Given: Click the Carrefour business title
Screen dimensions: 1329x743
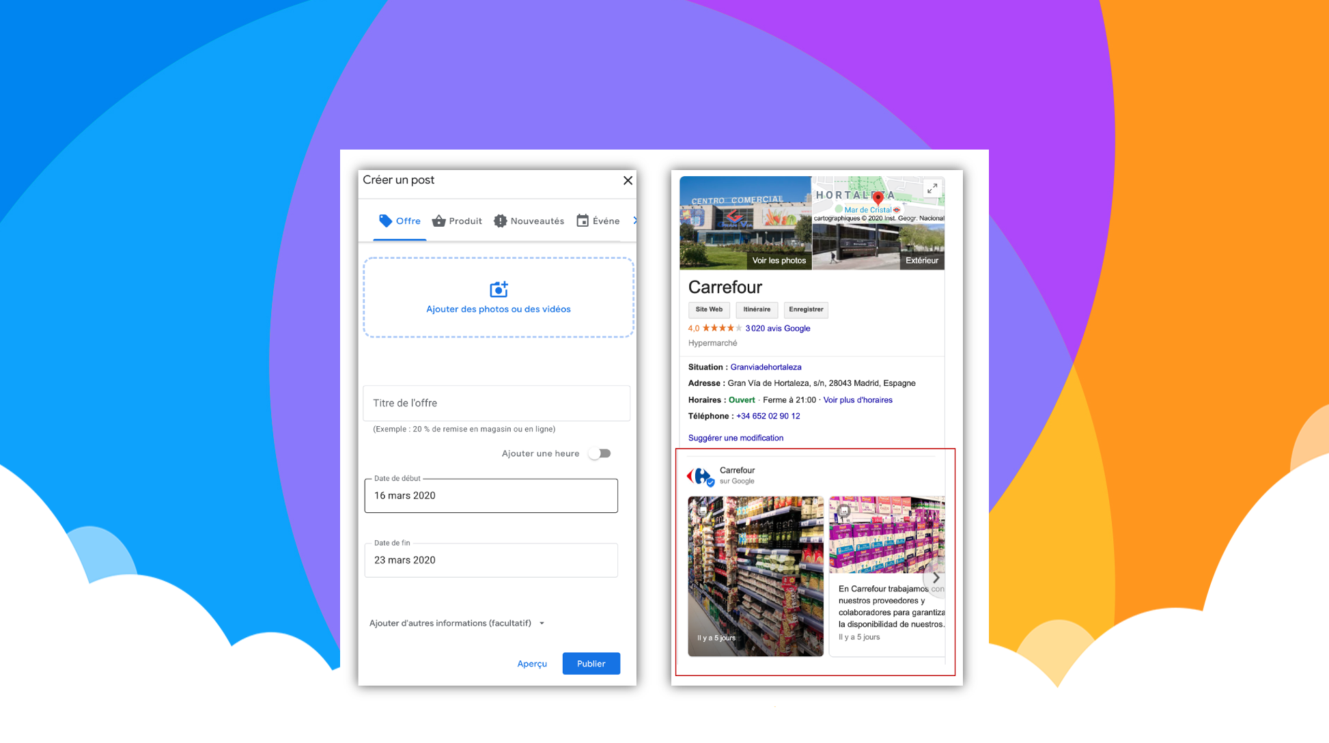Looking at the screenshot, I should 725,287.
